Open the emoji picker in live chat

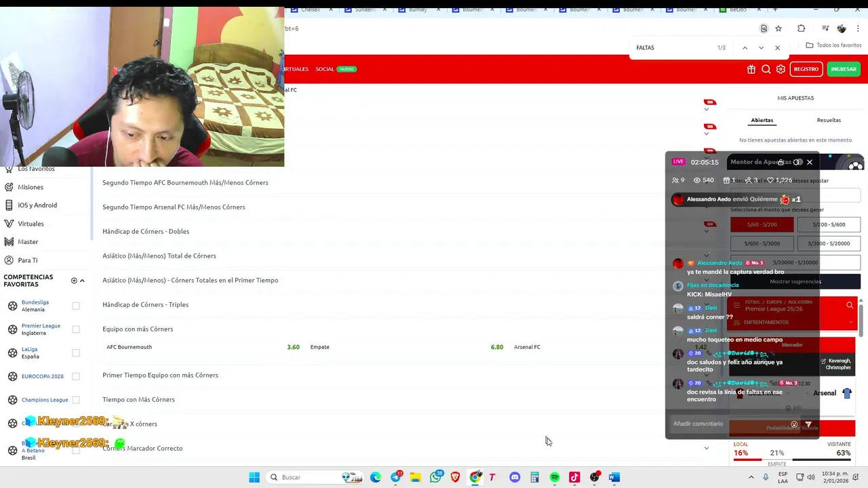click(x=794, y=424)
